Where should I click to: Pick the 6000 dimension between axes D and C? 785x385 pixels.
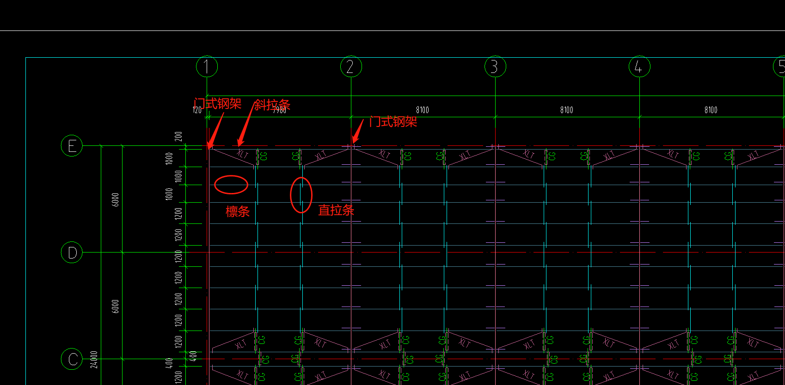pos(116,306)
